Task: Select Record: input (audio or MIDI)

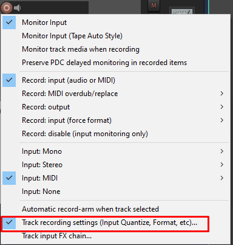Action: (x=115, y=80)
